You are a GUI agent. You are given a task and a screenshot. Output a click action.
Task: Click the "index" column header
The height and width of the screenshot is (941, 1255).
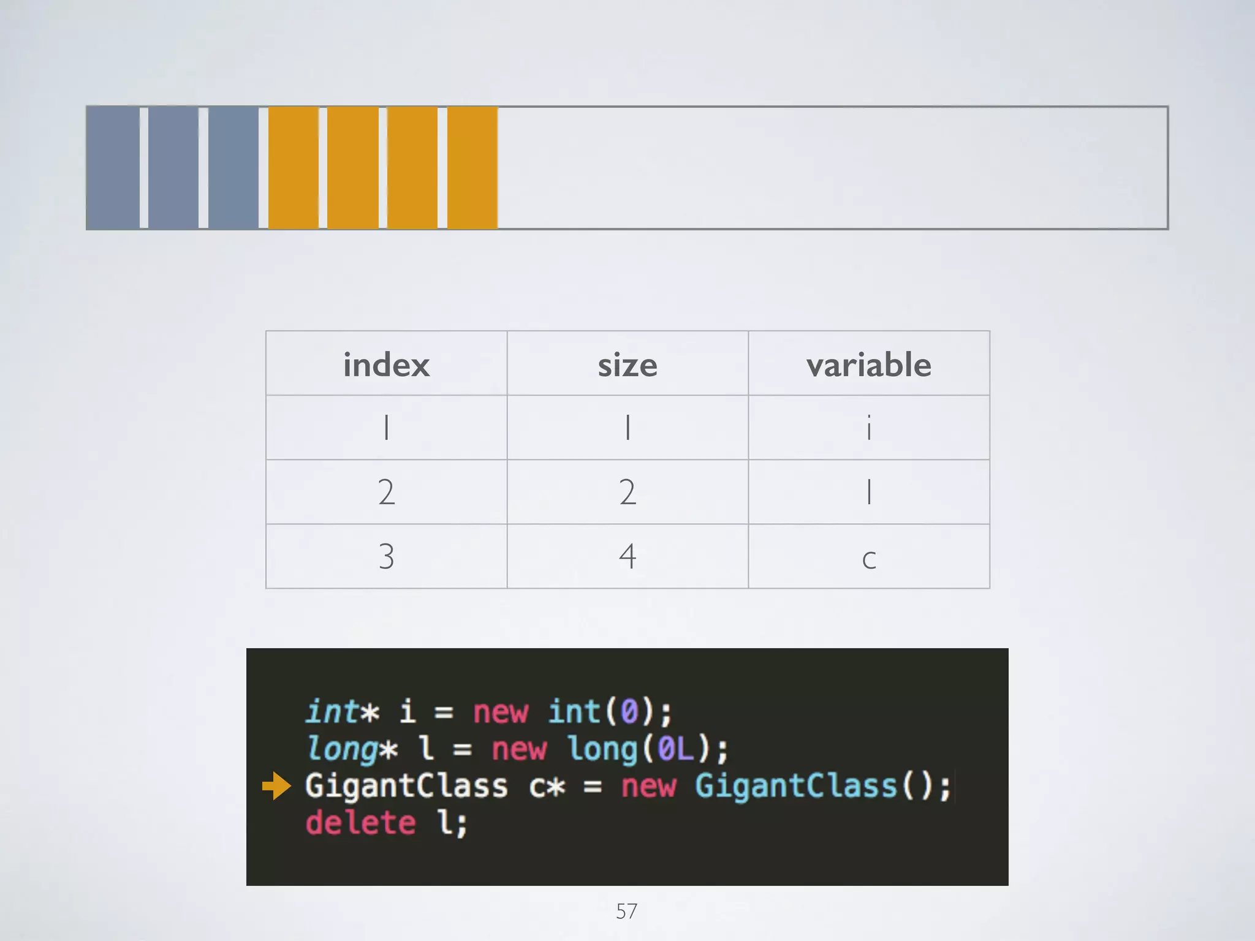tap(387, 364)
